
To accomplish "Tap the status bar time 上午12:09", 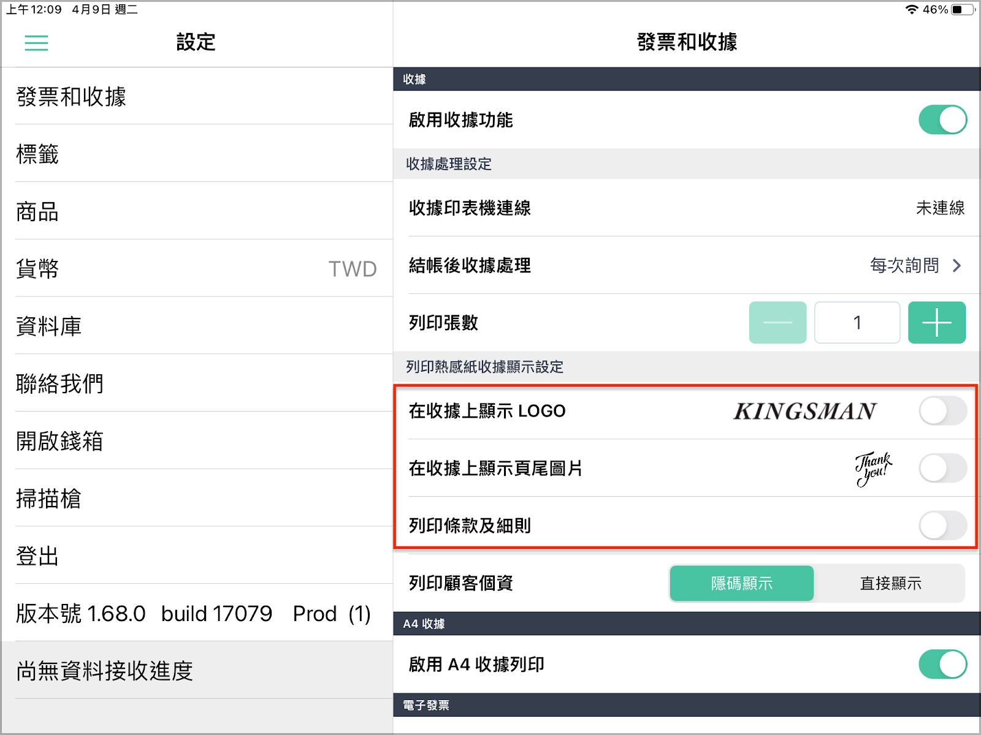I will point(34,9).
